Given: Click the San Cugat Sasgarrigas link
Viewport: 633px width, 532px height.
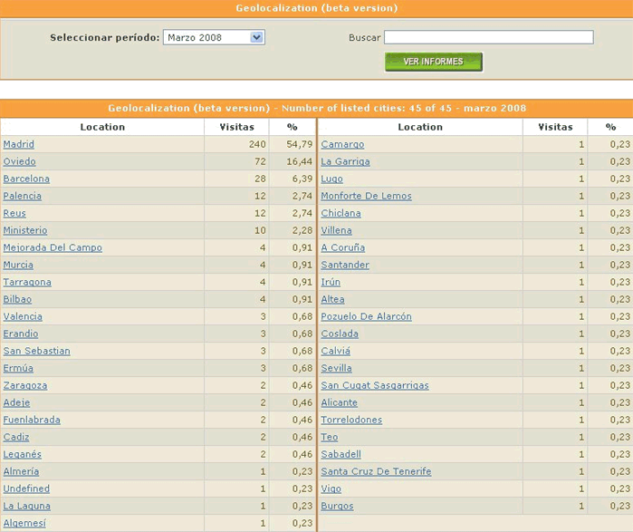Looking at the screenshot, I should point(375,385).
